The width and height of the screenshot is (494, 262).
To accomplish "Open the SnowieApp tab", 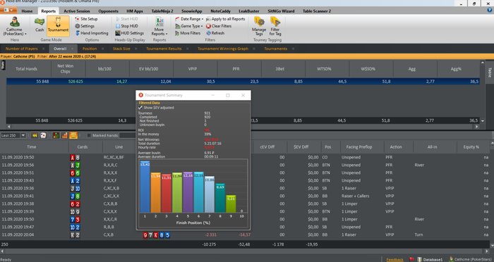I will click(192, 11).
